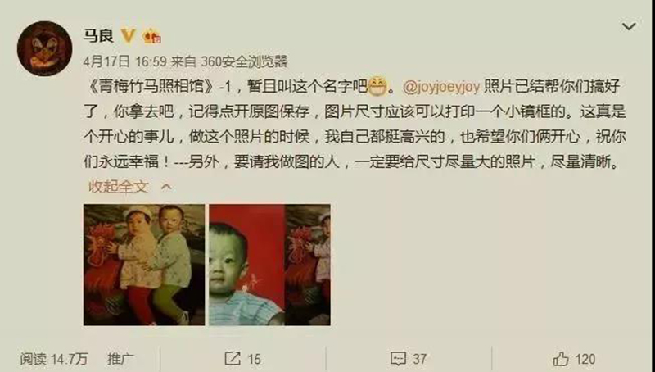Open the @joyjoeyjoy mention link
The width and height of the screenshot is (655, 372).
pyautogui.click(x=441, y=87)
